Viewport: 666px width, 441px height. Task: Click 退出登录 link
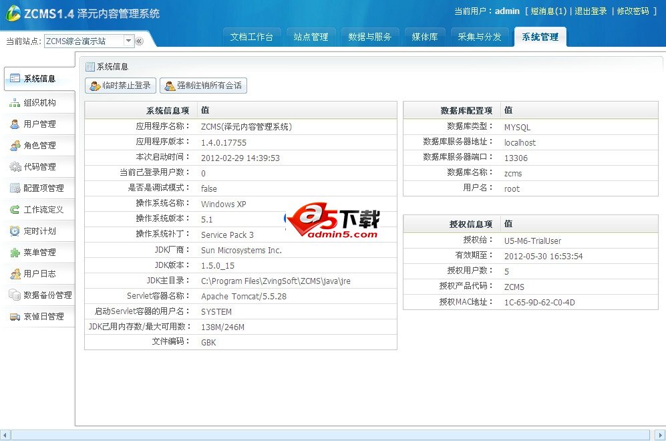[x=591, y=11]
